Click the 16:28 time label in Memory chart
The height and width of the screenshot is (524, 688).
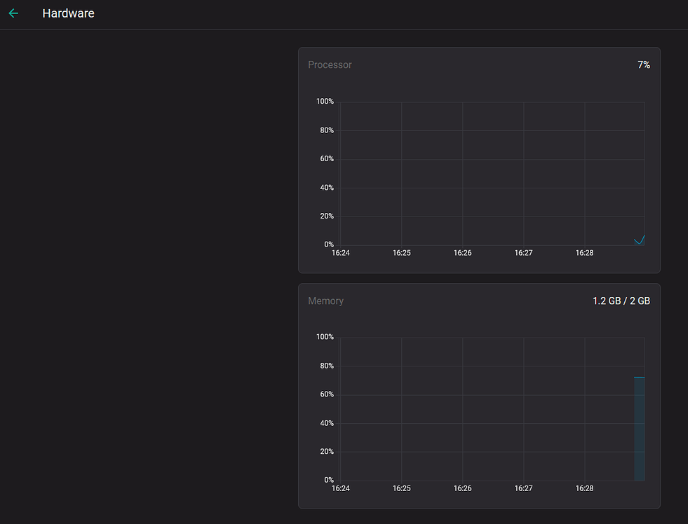(584, 488)
